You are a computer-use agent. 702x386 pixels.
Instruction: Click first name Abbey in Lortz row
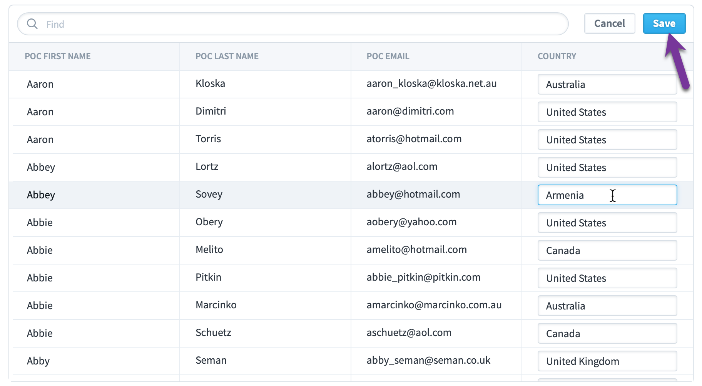tap(41, 168)
